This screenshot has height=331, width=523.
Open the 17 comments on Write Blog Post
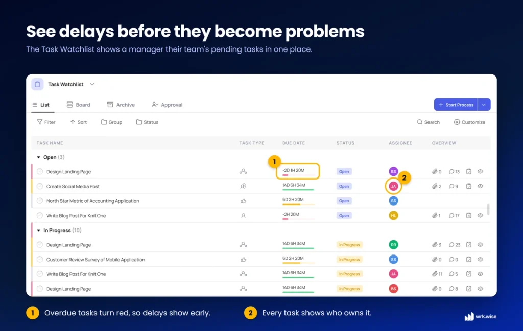tap(454, 215)
